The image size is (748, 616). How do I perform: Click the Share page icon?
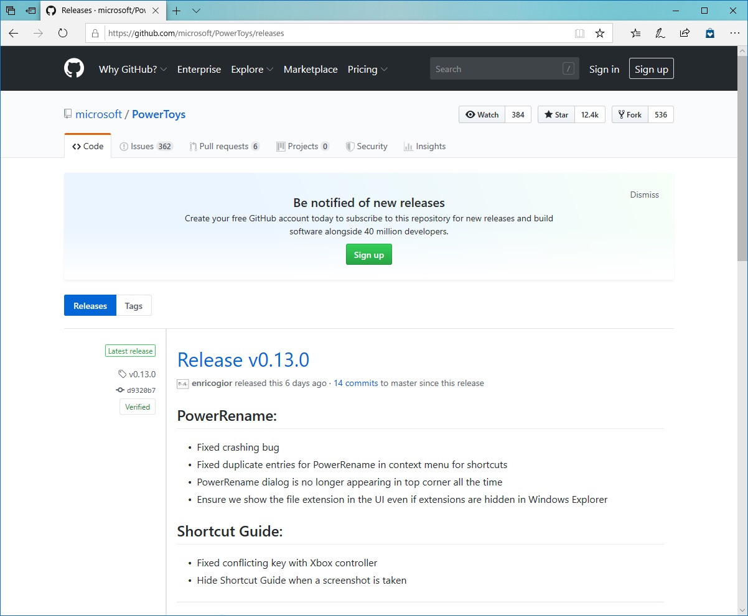point(685,34)
